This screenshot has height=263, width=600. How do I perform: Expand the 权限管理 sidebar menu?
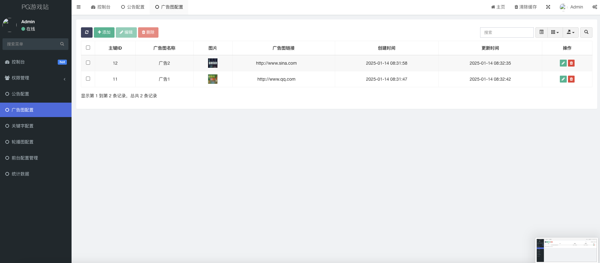point(36,78)
